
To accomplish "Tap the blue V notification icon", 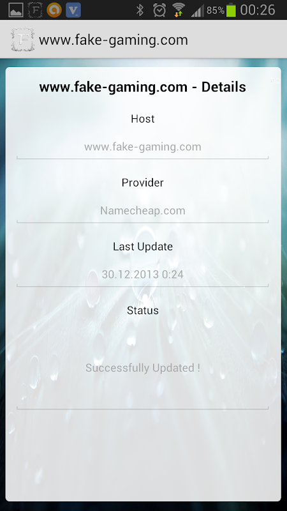I will [x=73, y=10].
